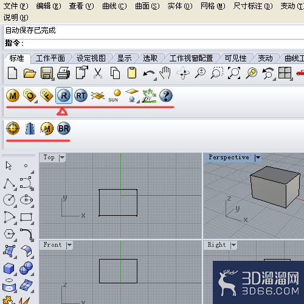Screen dimensions: 304x304
Task: Open the 编辑(E) menu
Action: (x=49, y=6)
